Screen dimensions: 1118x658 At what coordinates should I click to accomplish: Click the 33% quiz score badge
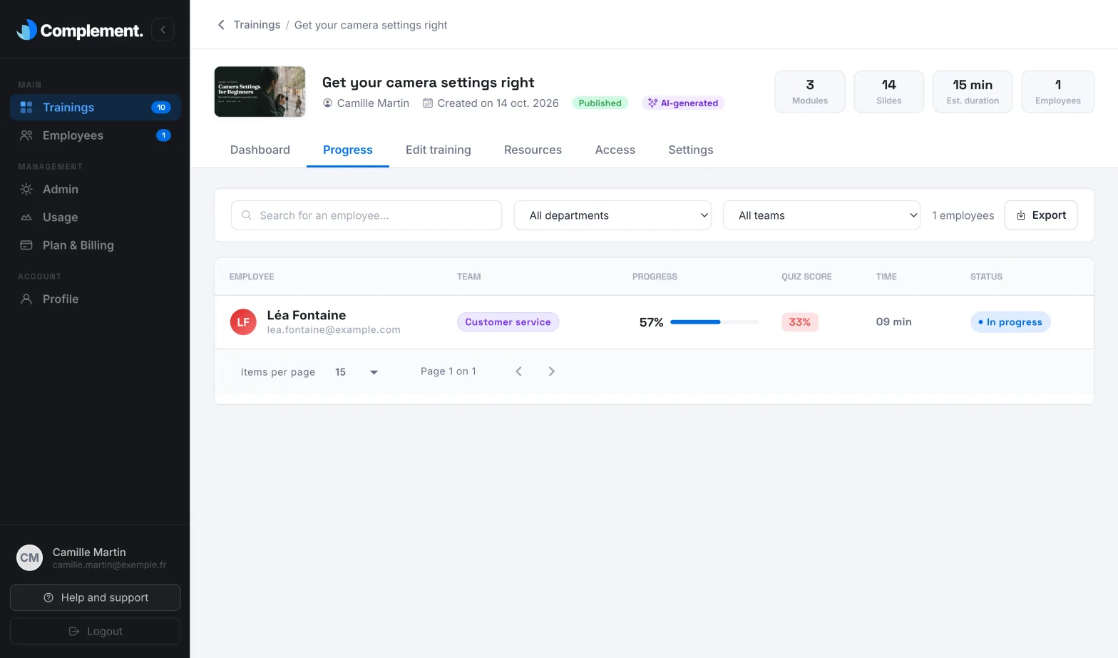click(800, 322)
